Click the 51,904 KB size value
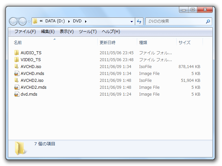 point(190,81)
